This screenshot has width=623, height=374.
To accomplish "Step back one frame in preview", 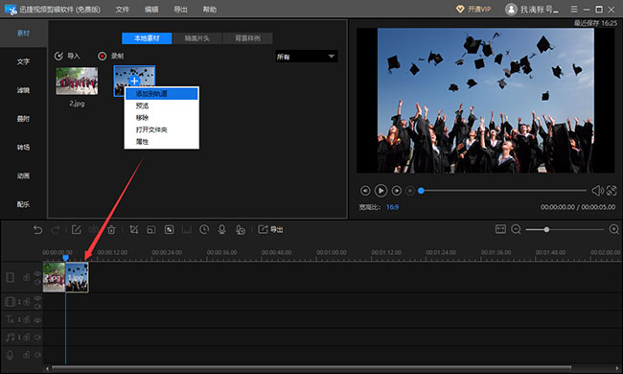I will (x=365, y=191).
